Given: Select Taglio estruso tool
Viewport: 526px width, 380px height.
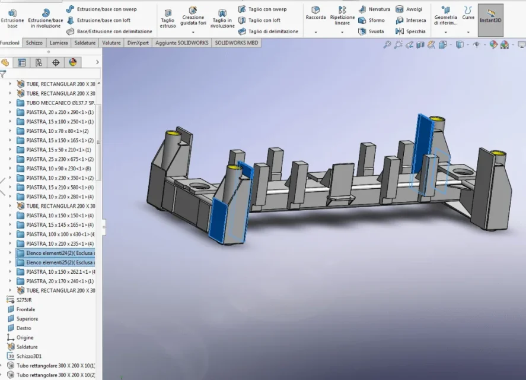Looking at the screenshot, I should [x=168, y=19].
